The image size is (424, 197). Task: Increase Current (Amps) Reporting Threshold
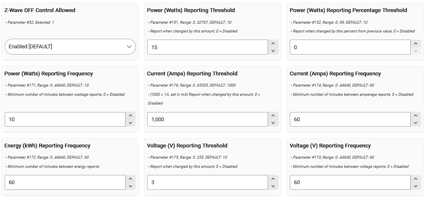[x=273, y=116]
